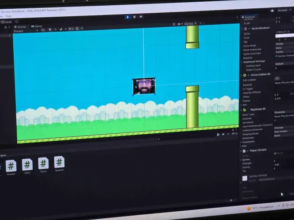This screenshot has height=220, width=294.
Task: Click the Player (Script) component icon
Action: 244,151
